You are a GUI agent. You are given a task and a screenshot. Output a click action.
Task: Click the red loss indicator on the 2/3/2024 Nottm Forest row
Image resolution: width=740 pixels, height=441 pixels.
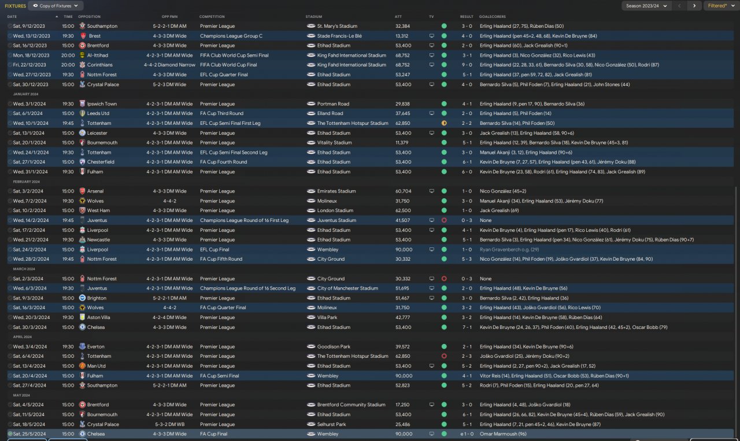(444, 279)
